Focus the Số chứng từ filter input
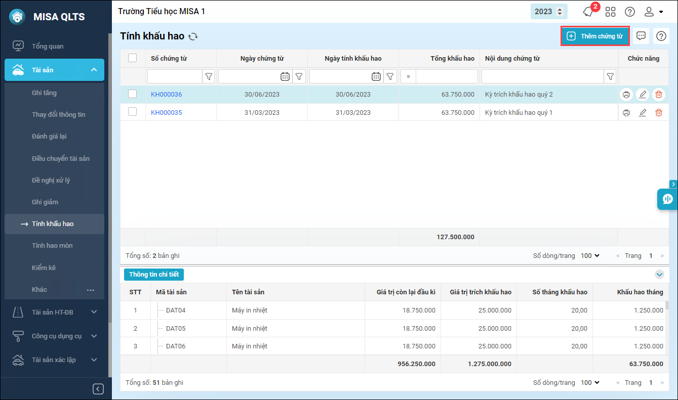The height and width of the screenshot is (400, 678). 175,76
